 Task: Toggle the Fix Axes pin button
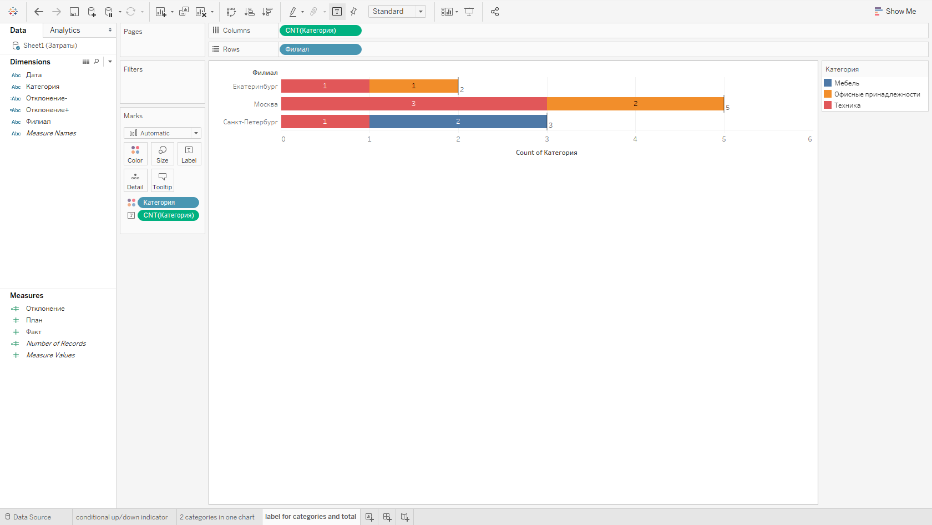(x=353, y=12)
